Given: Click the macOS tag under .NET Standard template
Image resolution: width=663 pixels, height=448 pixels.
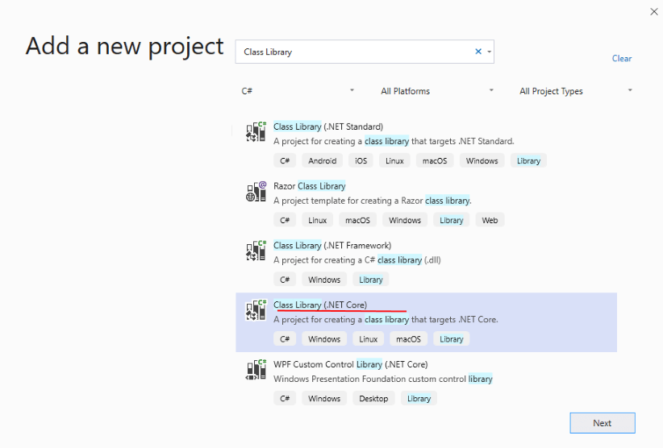Looking at the screenshot, I should point(435,161).
